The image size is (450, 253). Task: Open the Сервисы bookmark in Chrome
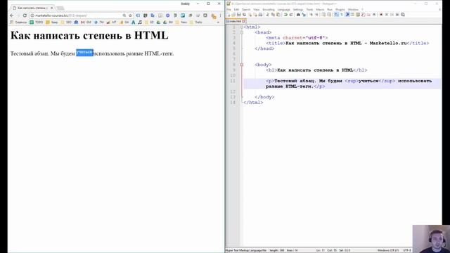18,22
